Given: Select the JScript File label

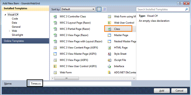Looking at the screenshot, I should [x=120, y=60].
